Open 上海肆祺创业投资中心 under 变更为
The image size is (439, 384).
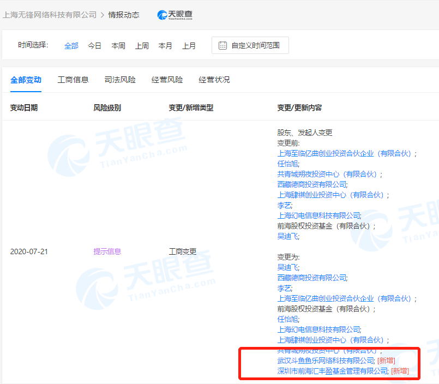click(x=330, y=340)
